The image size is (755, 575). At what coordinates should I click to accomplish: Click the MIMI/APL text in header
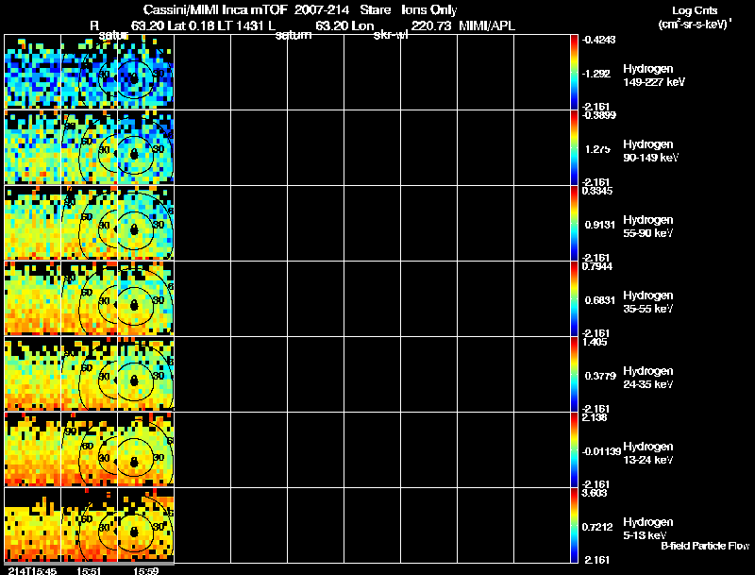pyautogui.click(x=486, y=24)
